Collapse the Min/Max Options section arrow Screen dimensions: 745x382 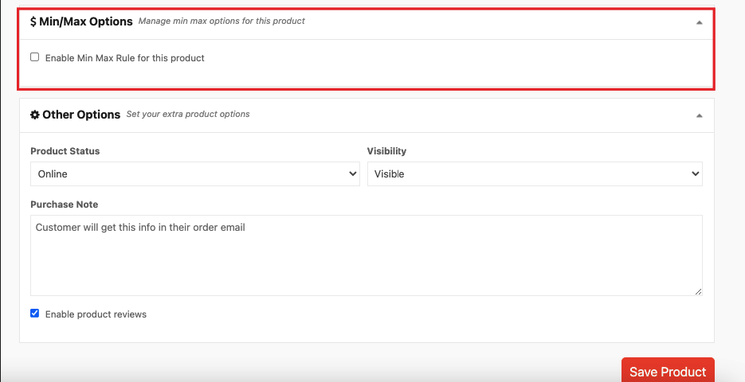point(699,22)
